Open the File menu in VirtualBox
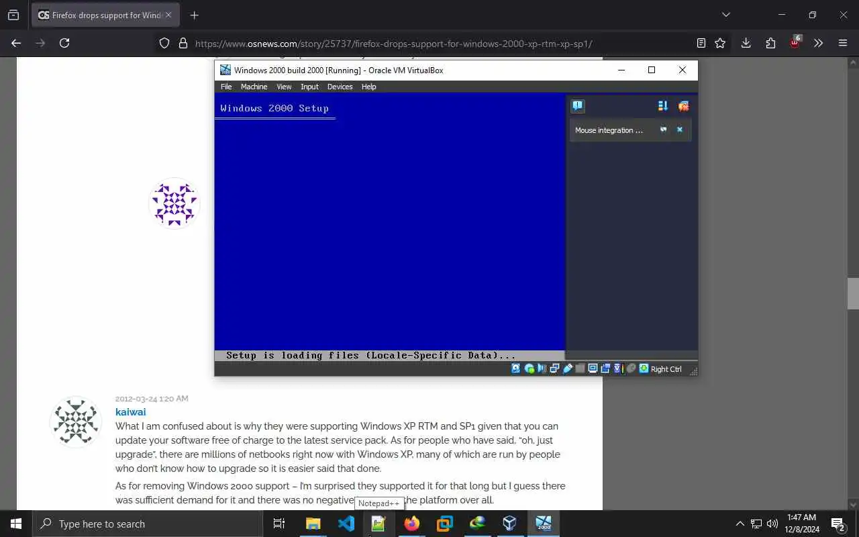 pyautogui.click(x=226, y=87)
